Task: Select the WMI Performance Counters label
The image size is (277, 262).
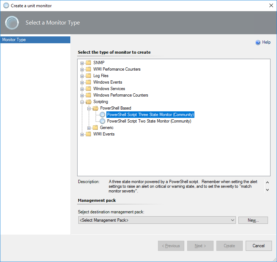Action: [117, 69]
